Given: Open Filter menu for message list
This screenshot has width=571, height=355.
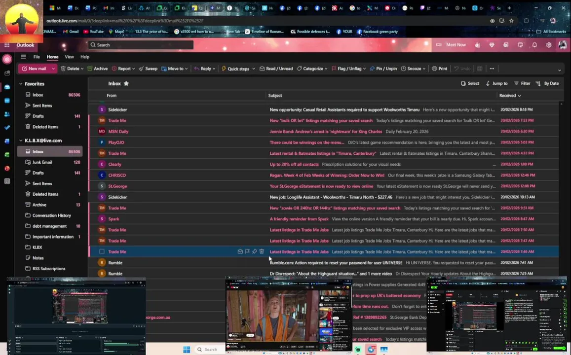Looking at the screenshot, I should click(522, 83).
